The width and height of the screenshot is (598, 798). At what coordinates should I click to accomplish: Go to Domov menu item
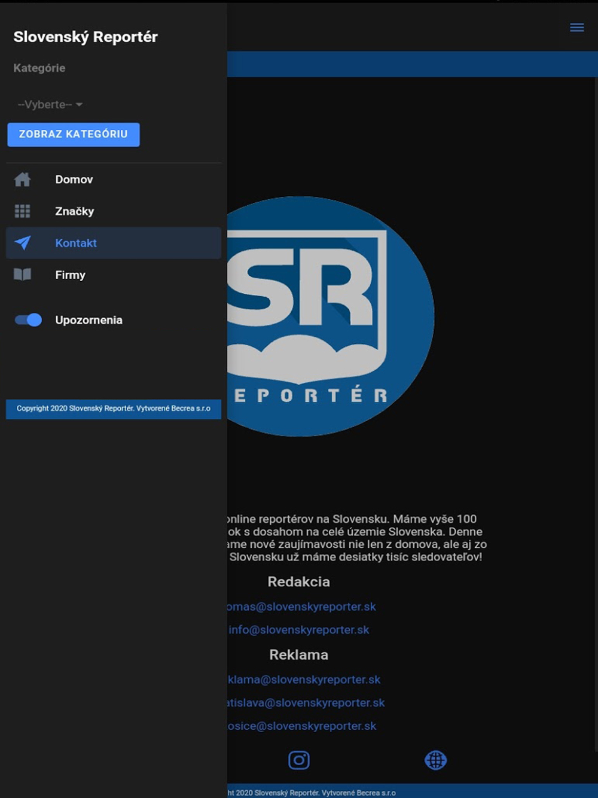pyautogui.click(x=114, y=179)
